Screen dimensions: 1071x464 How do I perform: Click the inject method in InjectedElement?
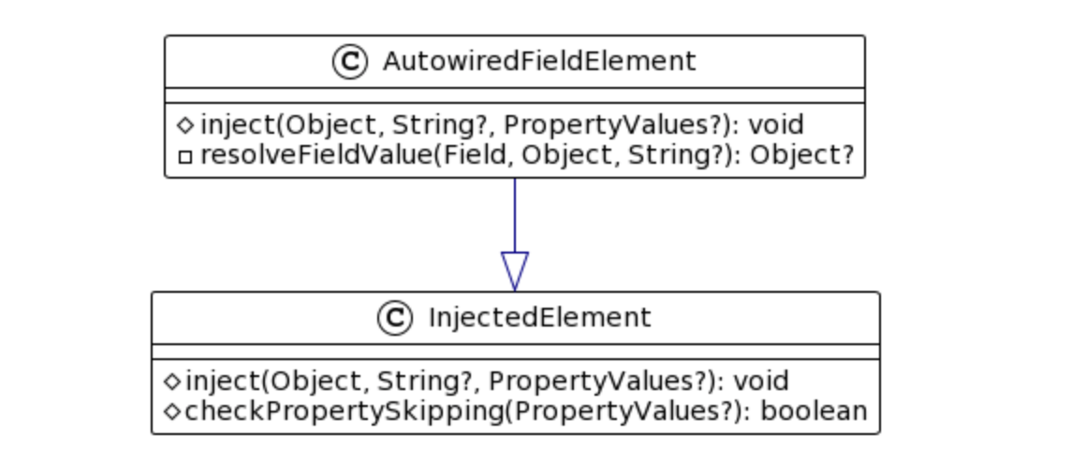487,382
